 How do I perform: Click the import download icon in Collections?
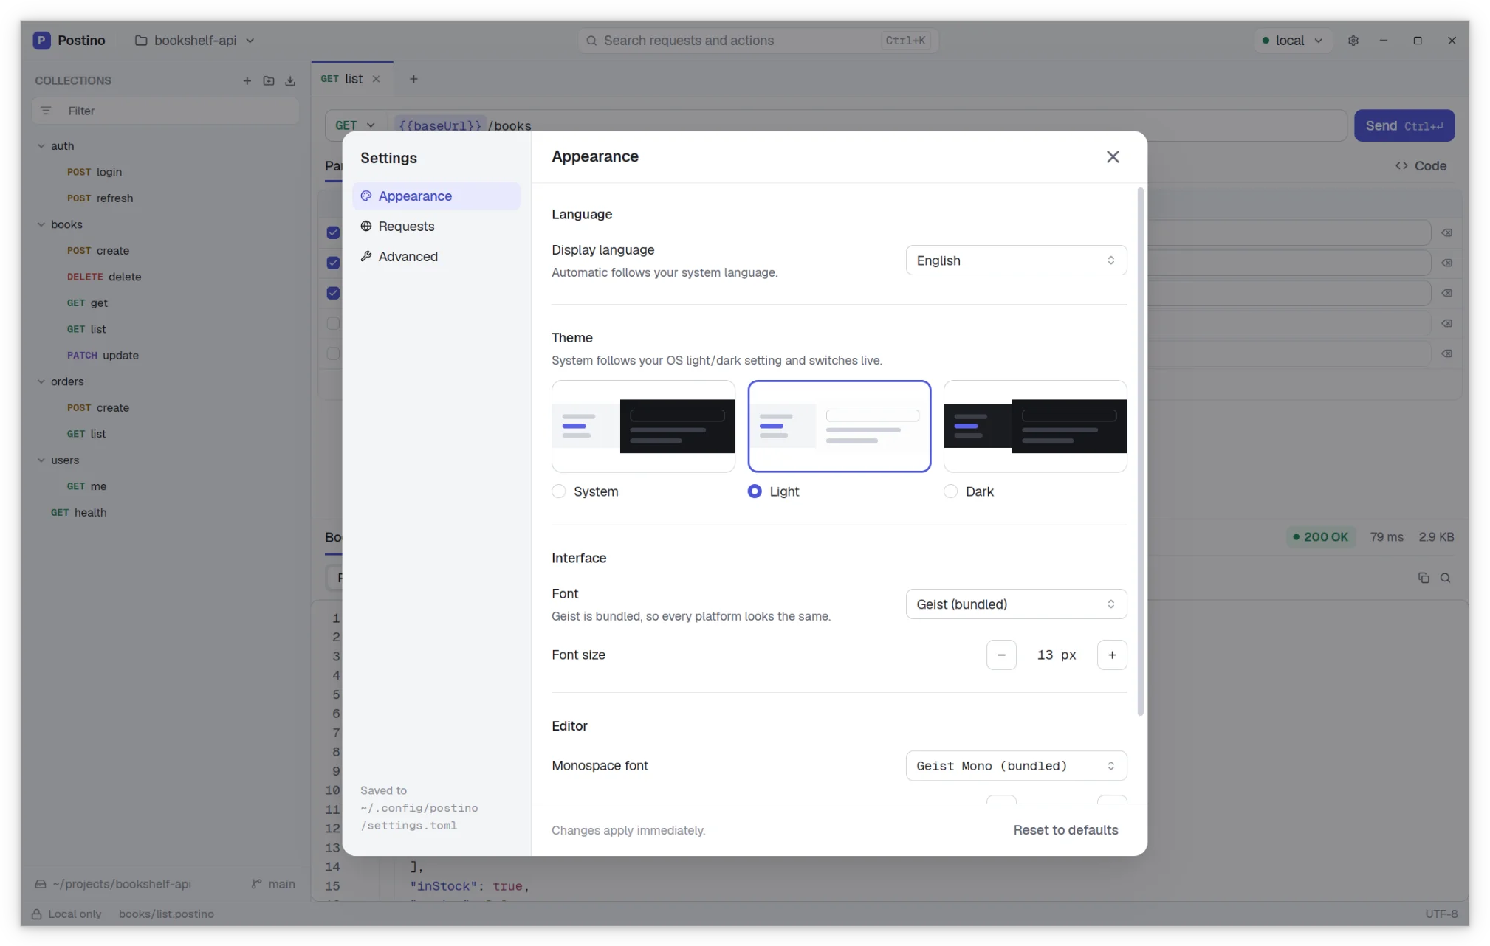tap(290, 80)
